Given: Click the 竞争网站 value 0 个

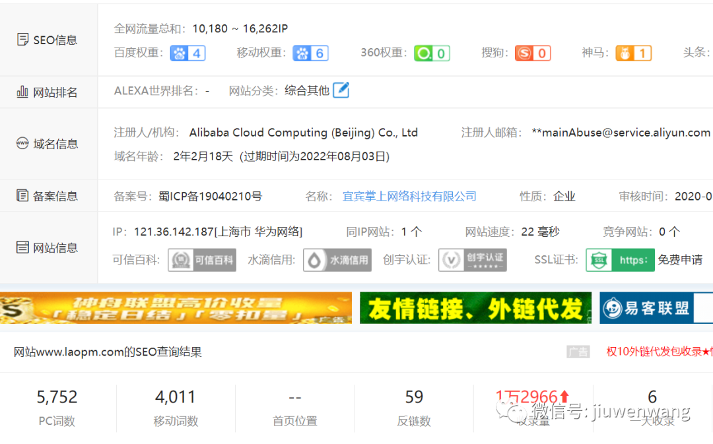Looking at the screenshot, I should click(x=669, y=232).
